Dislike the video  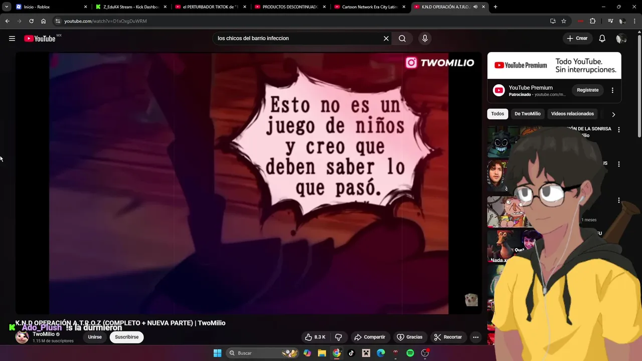pos(339,337)
